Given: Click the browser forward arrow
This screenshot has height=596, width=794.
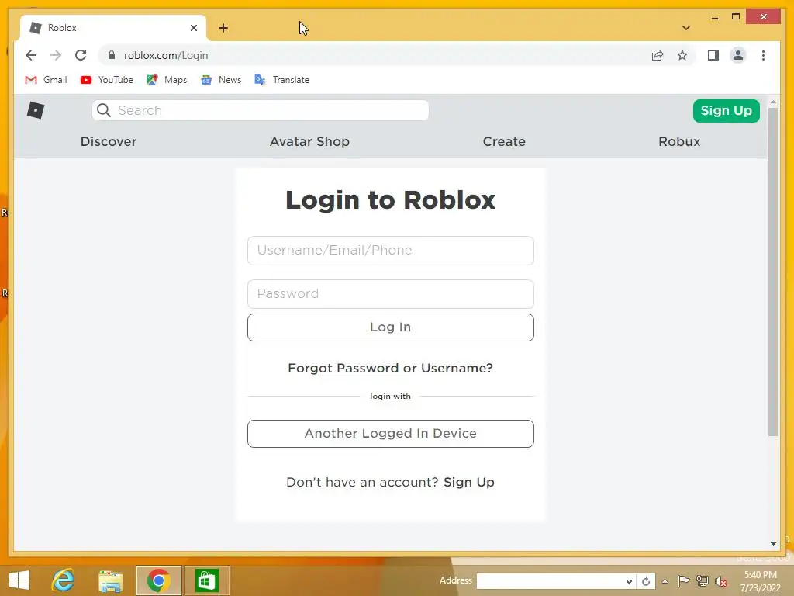Looking at the screenshot, I should 56,55.
